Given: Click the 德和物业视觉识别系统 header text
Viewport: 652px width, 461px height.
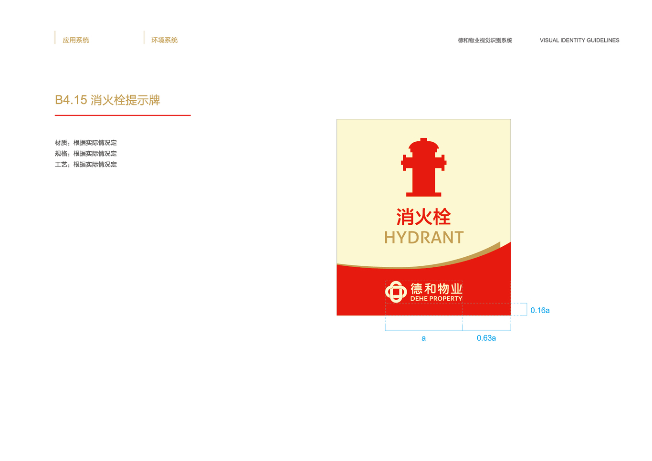Looking at the screenshot, I should (485, 40).
